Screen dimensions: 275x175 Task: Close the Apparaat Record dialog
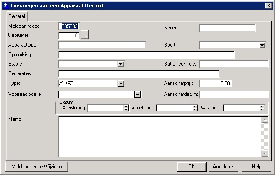(268, 6)
